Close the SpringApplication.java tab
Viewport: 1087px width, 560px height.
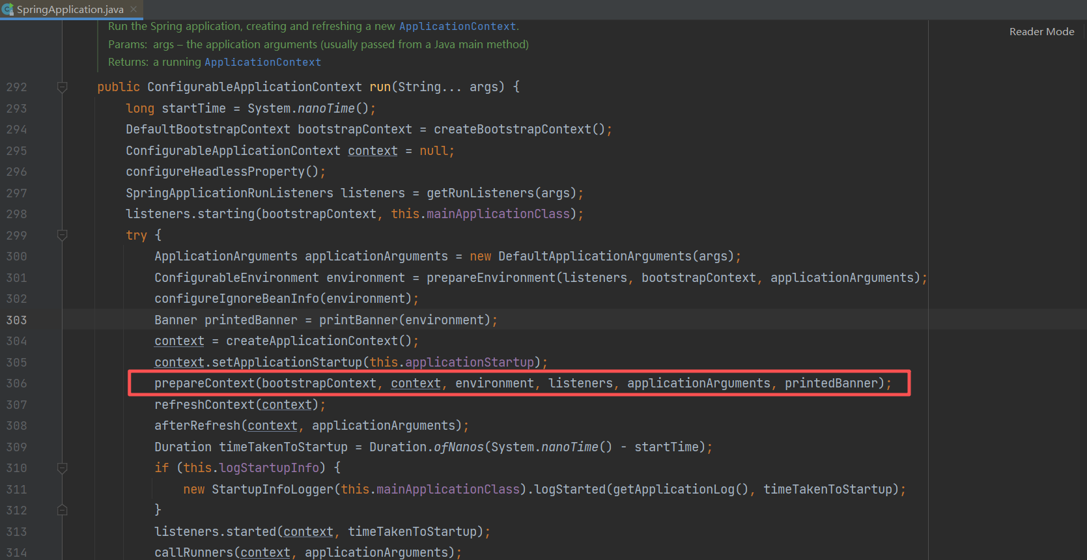pyautogui.click(x=134, y=9)
